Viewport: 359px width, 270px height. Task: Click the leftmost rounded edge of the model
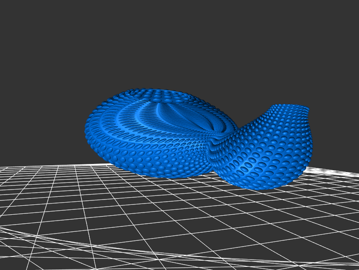coord(87,130)
